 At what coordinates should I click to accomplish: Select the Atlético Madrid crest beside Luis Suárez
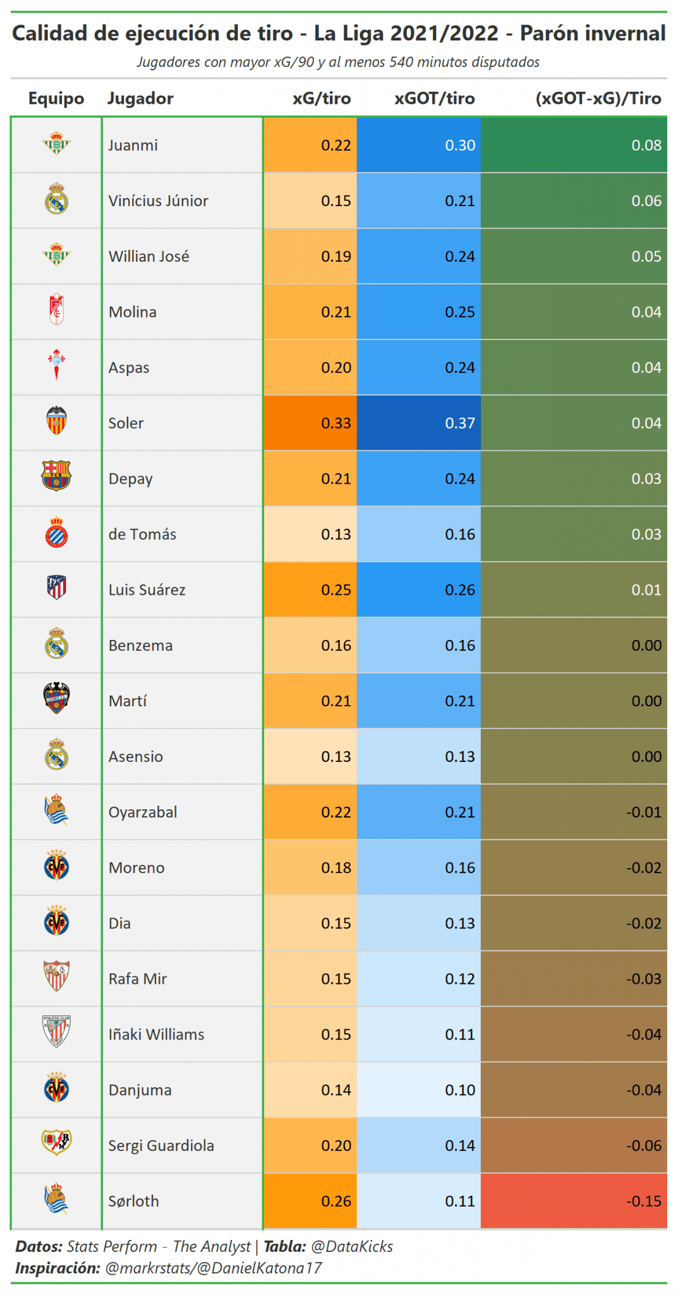click(x=56, y=588)
